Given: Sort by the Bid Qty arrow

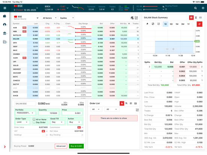Looking at the screenshot, I should tap(129, 24).
